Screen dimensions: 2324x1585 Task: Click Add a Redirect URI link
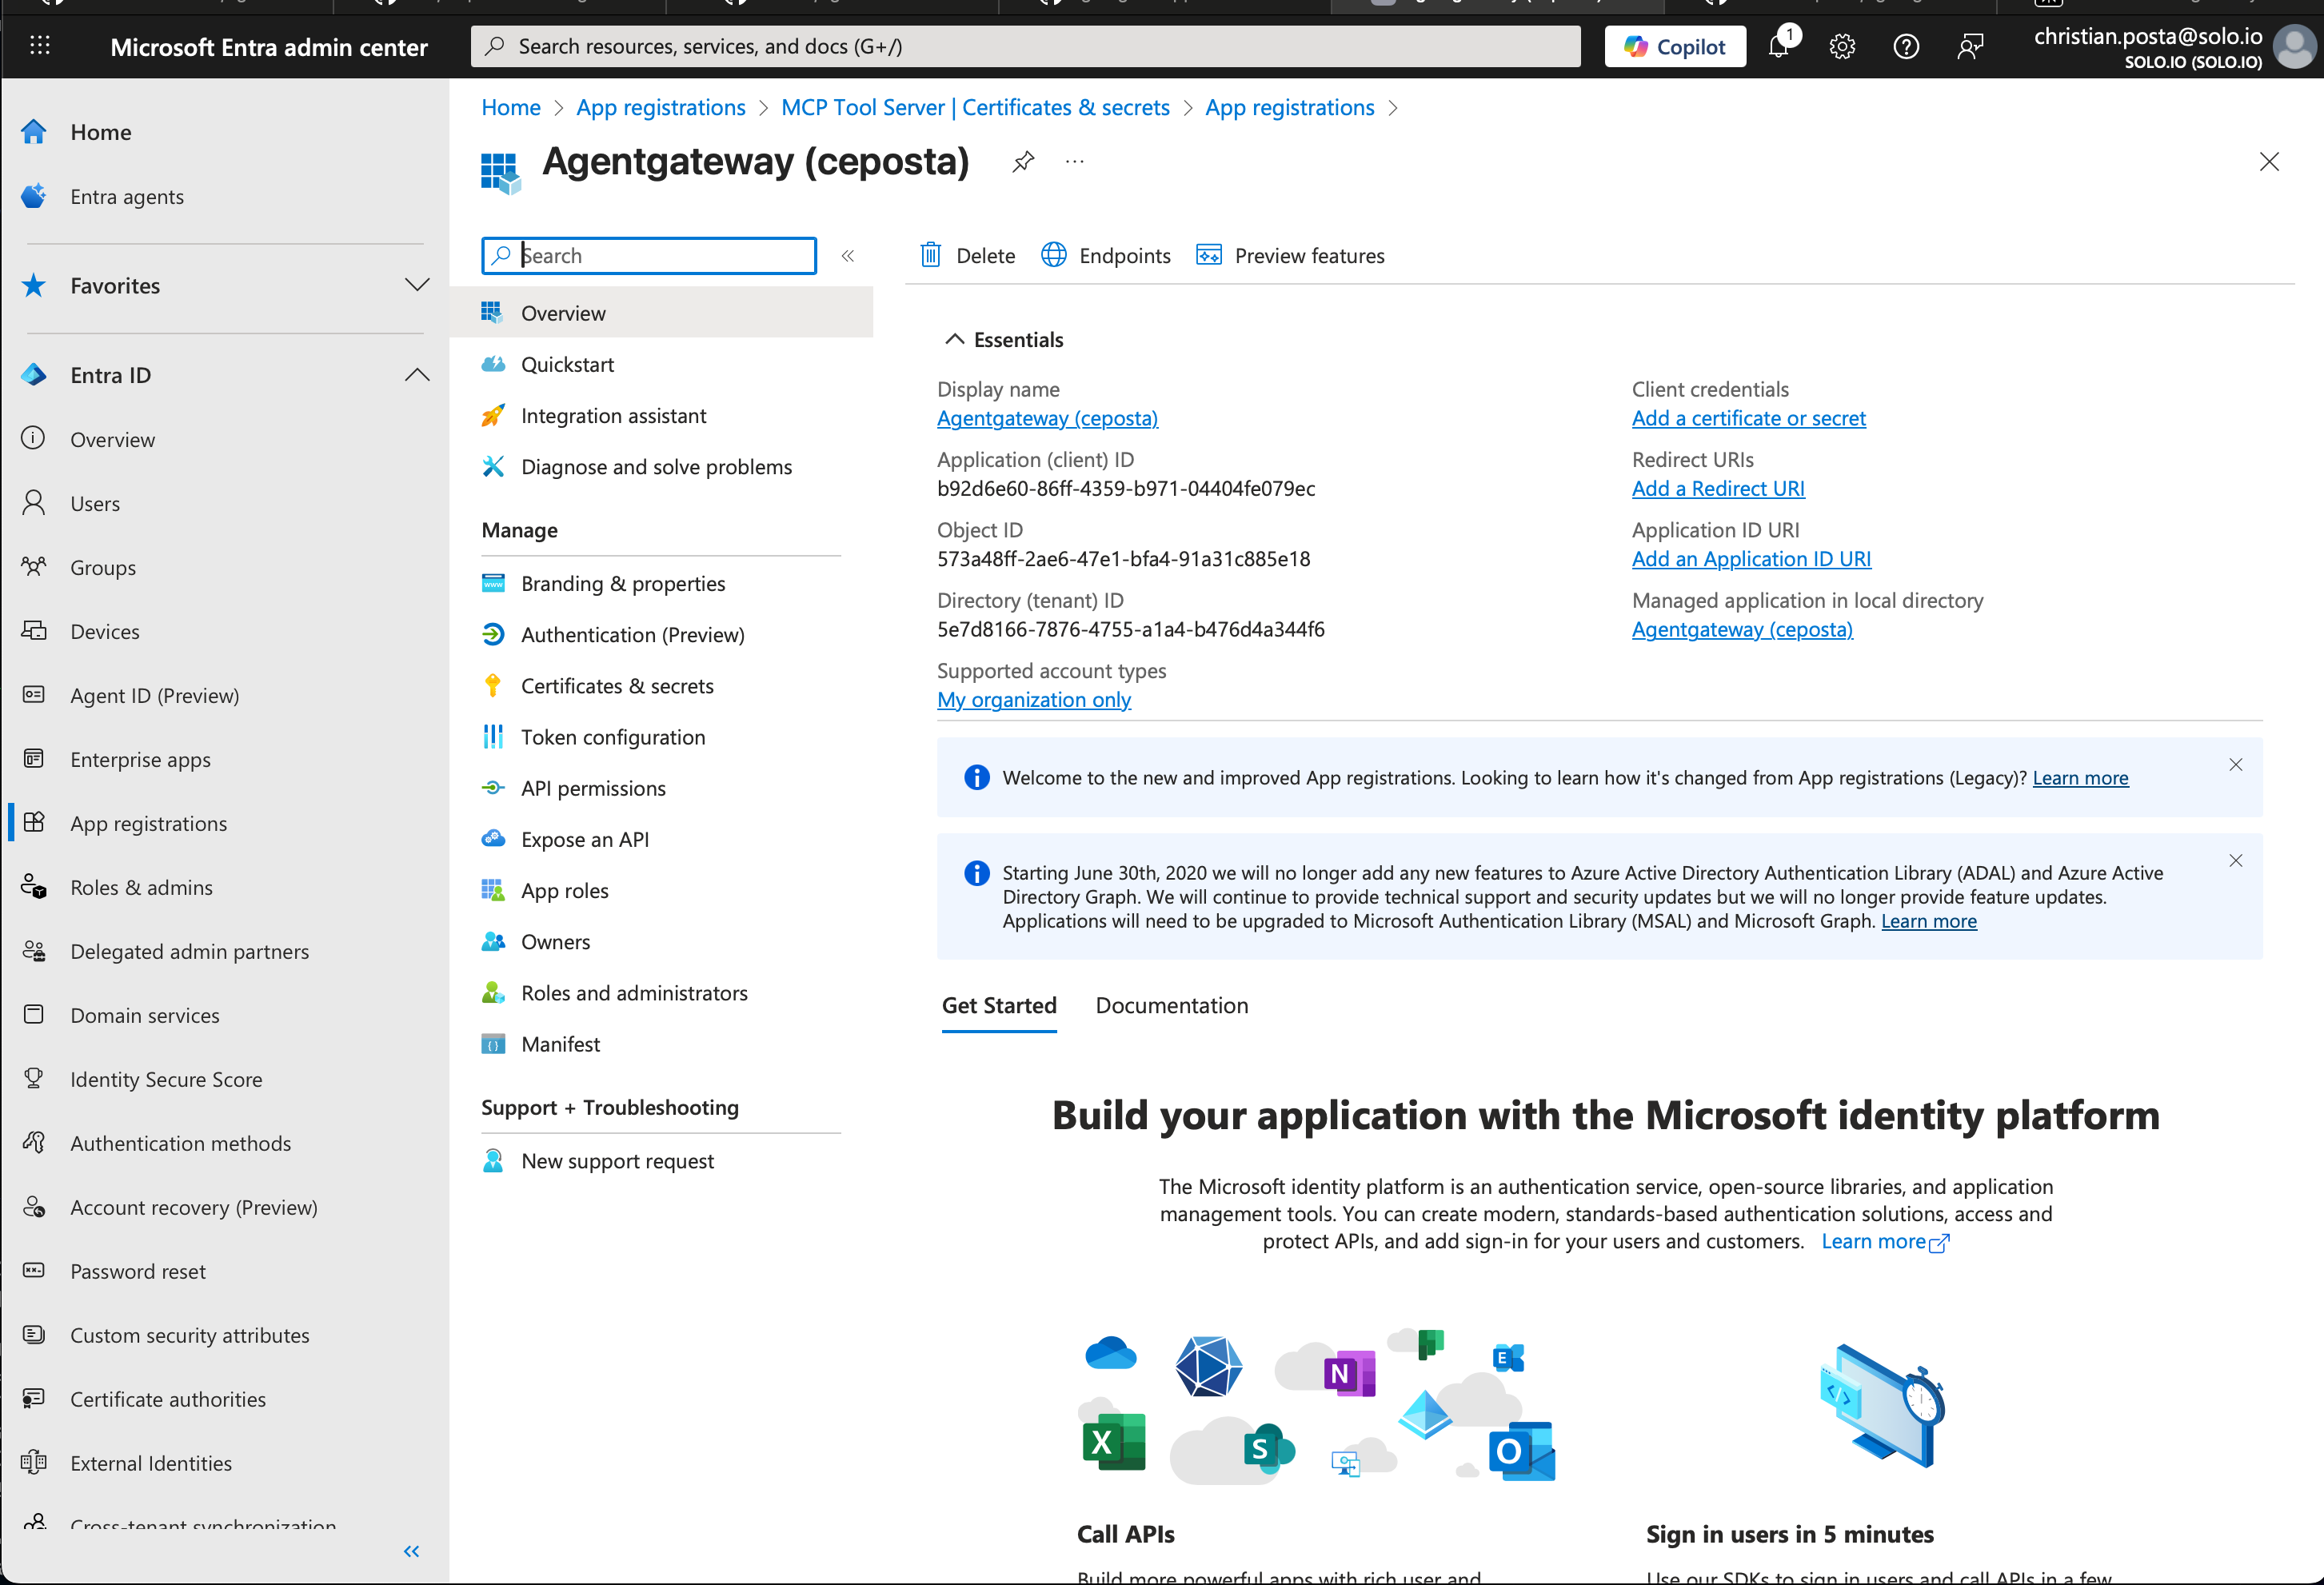click(1717, 488)
